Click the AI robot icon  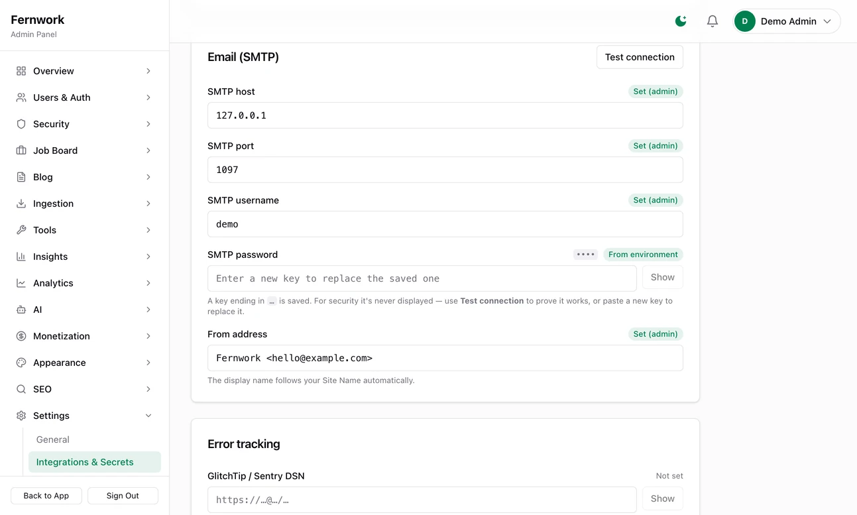point(21,310)
